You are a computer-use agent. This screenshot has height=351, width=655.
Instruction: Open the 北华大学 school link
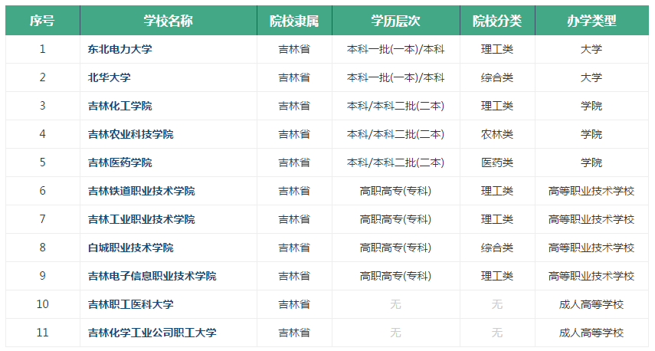tap(109, 77)
